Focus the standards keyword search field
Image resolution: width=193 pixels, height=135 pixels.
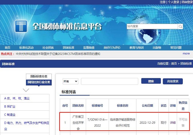[x=110, y=81]
